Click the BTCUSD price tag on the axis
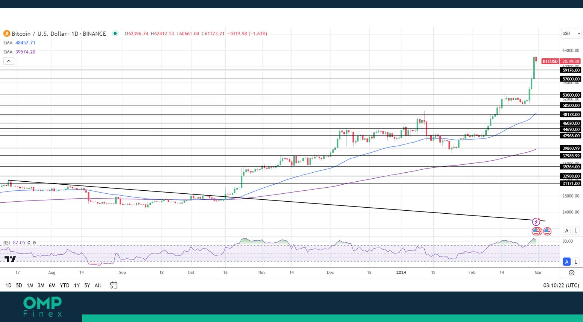Screen dimensions: 583x322 550,61
